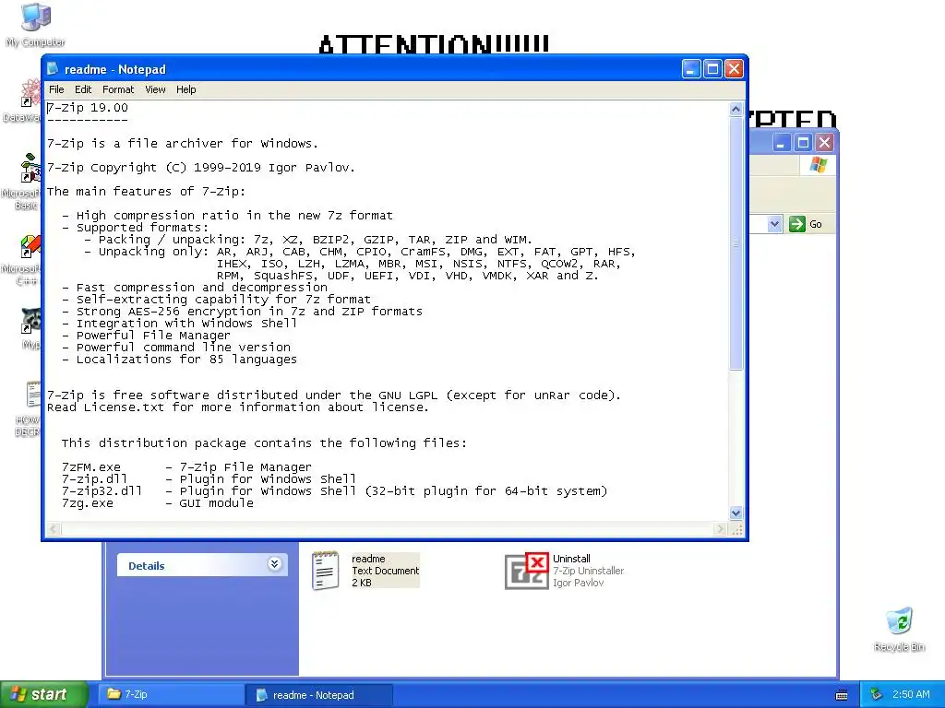Screen dimensions: 945x708
Task: Open the Notepad Edit menu
Action: point(82,89)
